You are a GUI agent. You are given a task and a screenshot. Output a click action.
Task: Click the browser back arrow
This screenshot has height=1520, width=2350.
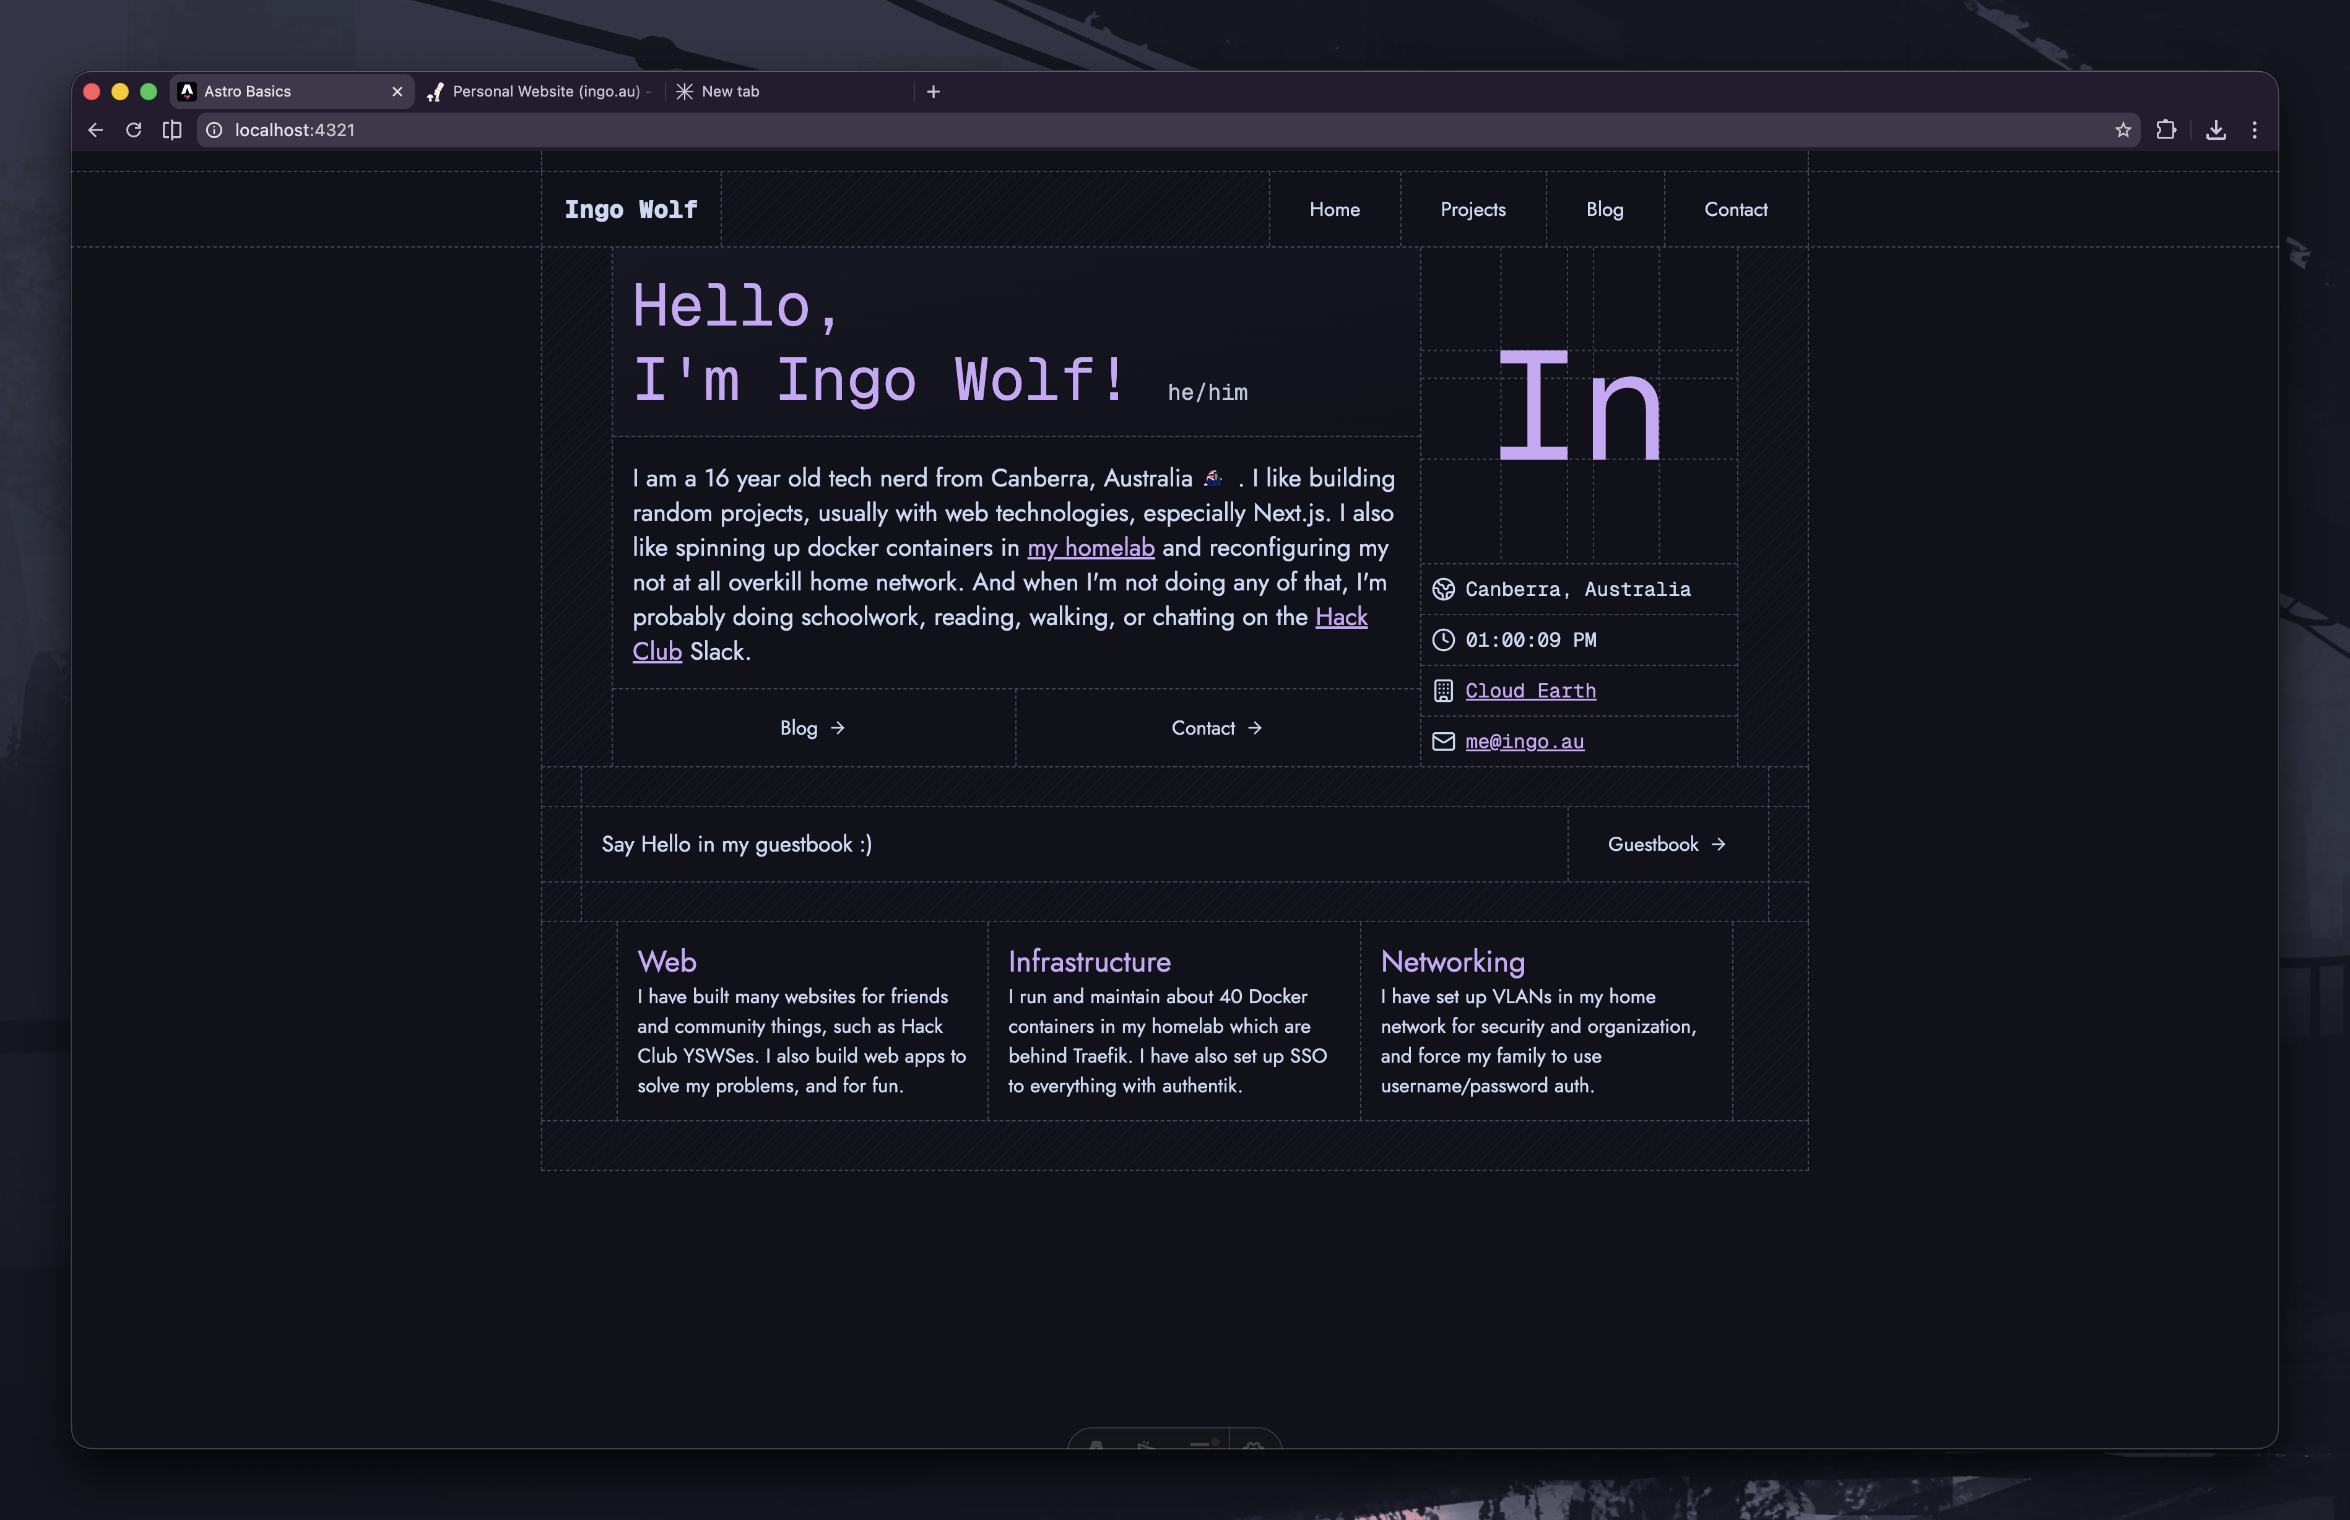[x=96, y=131]
